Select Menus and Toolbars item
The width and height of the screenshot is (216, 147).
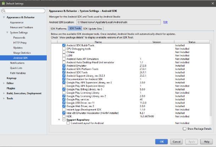coord(22,27)
